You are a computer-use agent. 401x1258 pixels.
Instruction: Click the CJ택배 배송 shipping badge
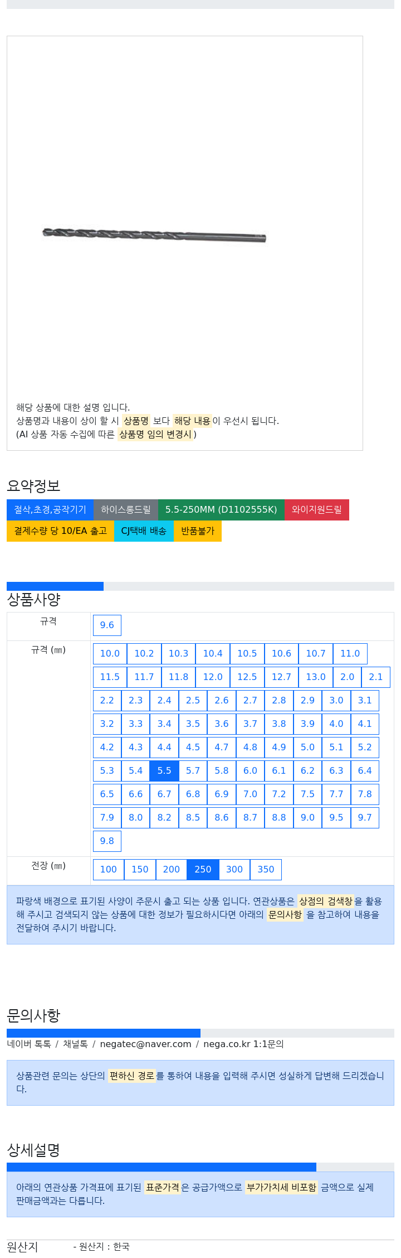pos(144,531)
